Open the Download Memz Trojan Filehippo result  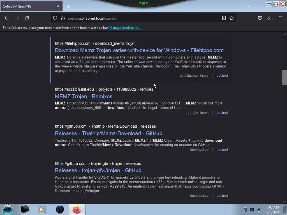pyautogui.click(x=139, y=50)
